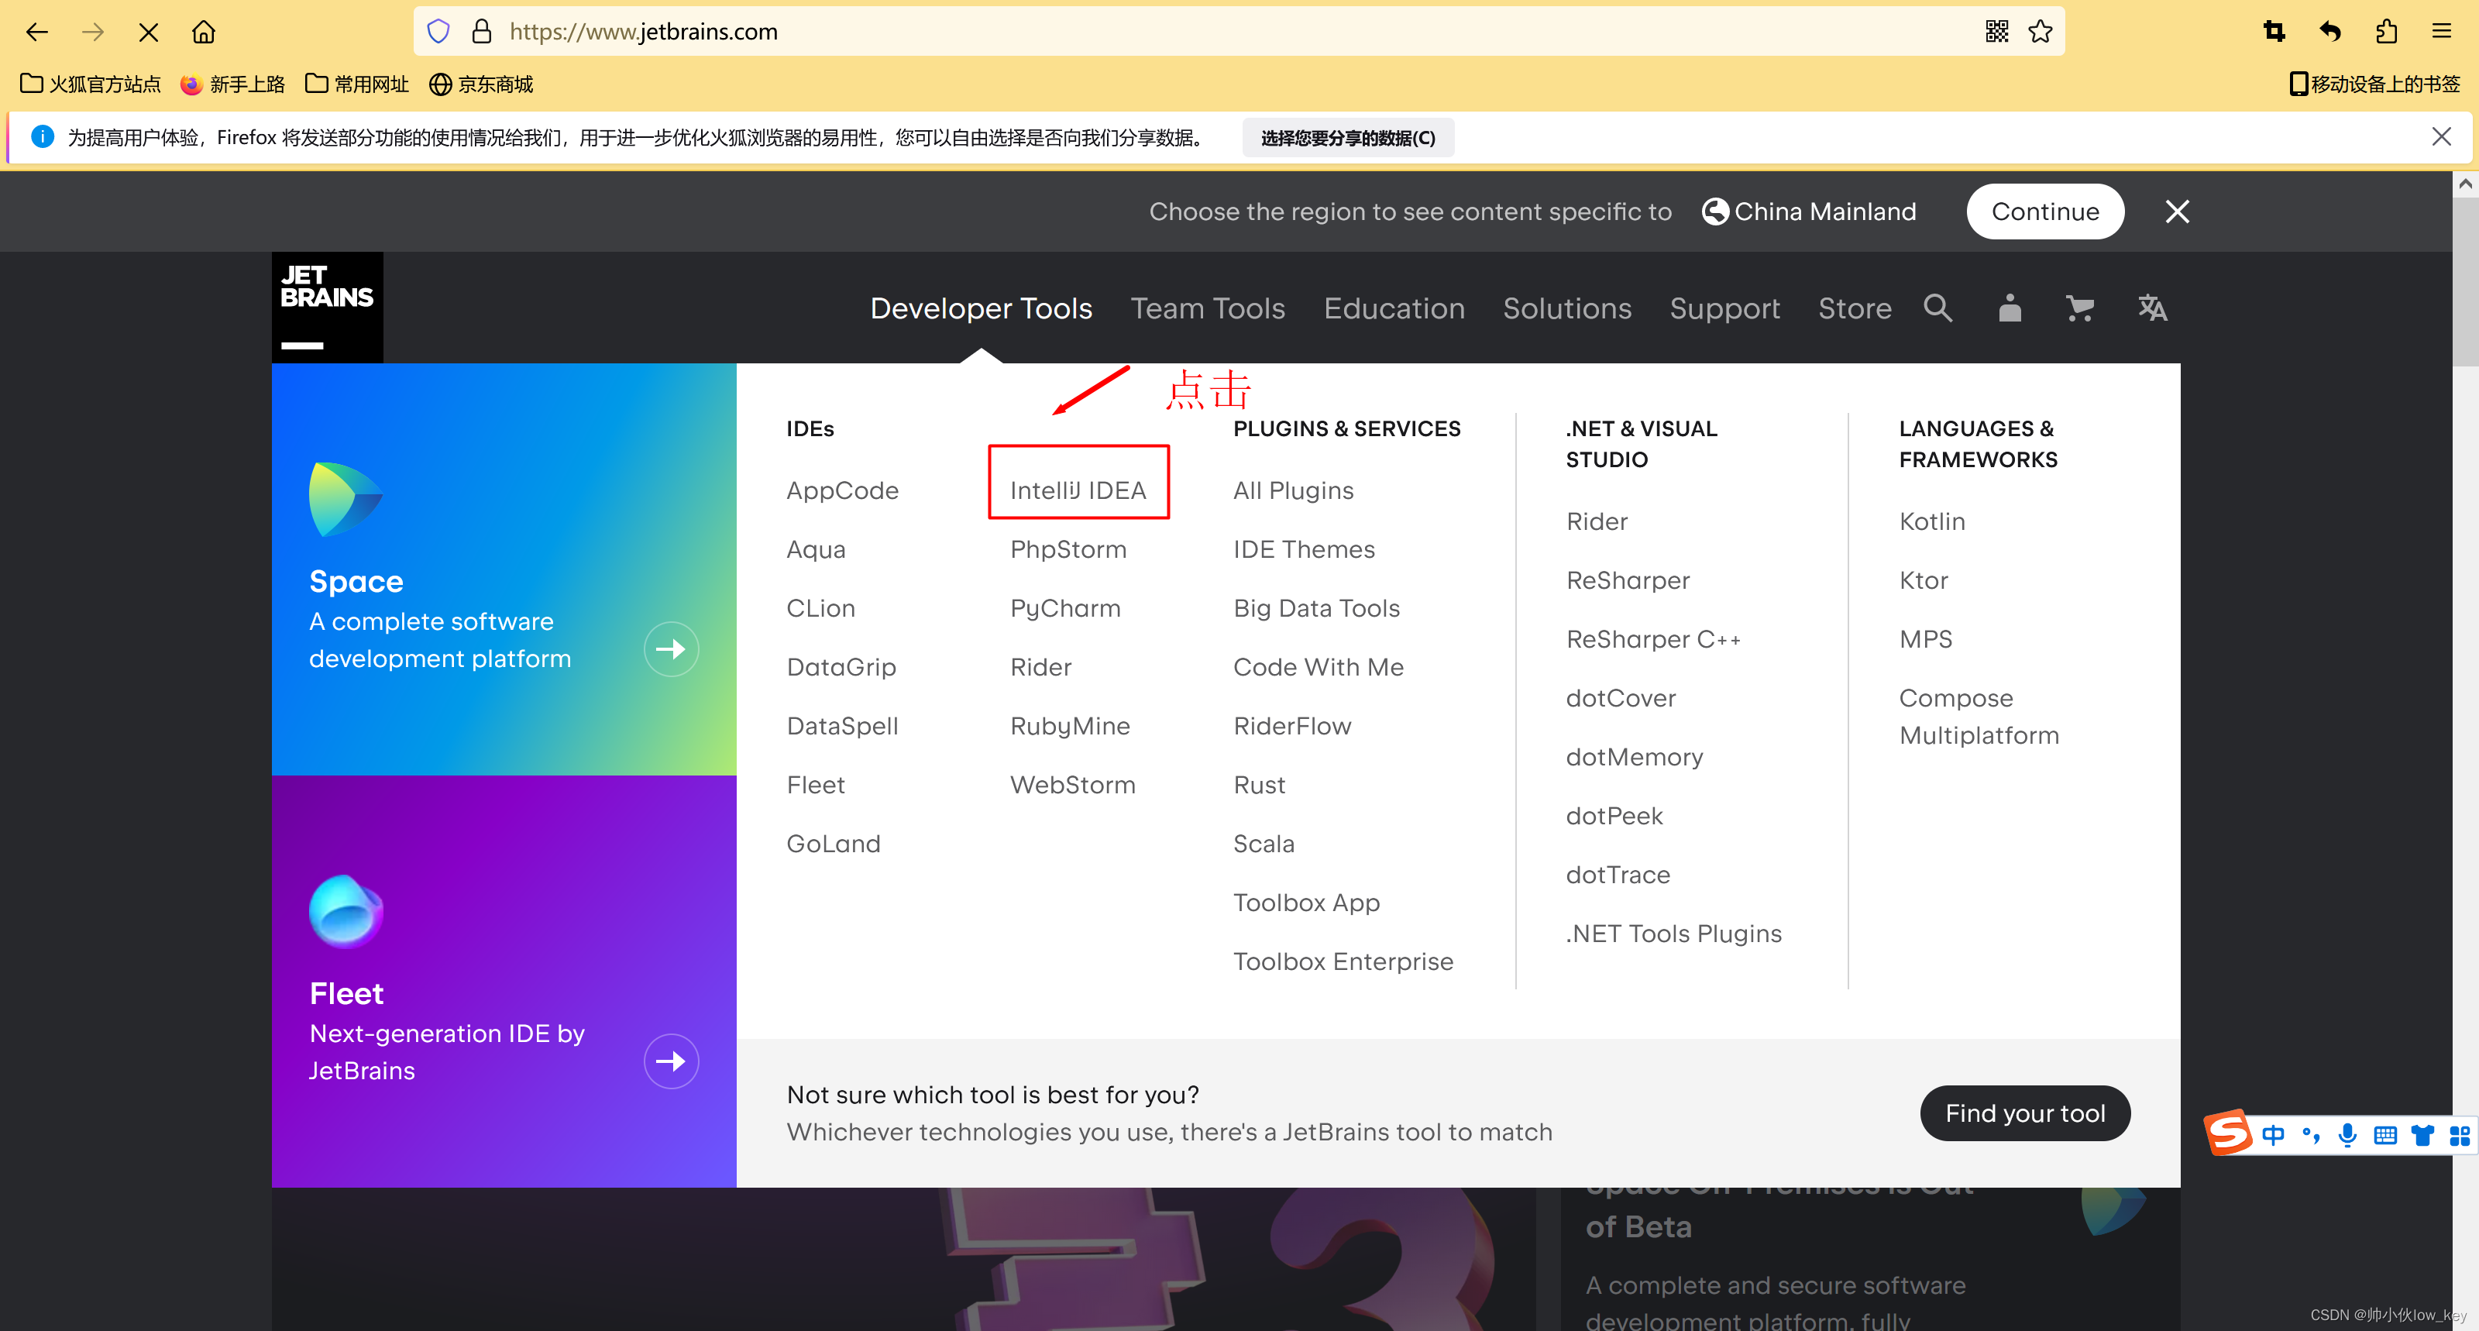Image resolution: width=2479 pixels, height=1331 pixels.
Task: Click the scrollbar up arrow
Action: 2464,184
